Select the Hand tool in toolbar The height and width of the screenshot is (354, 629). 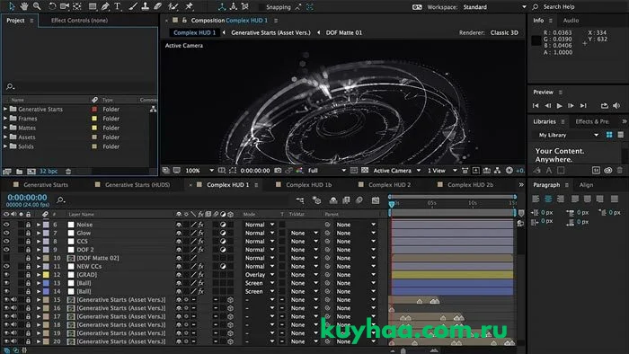[x=24, y=6]
